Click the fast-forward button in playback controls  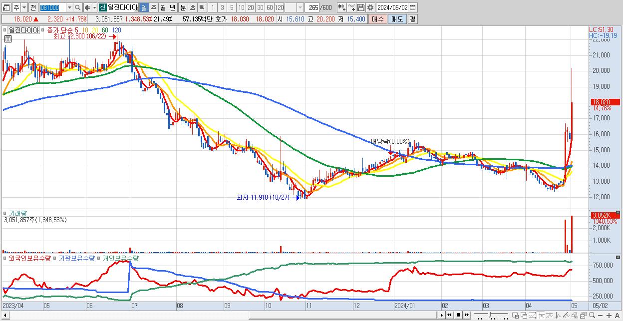tap(467, 315)
